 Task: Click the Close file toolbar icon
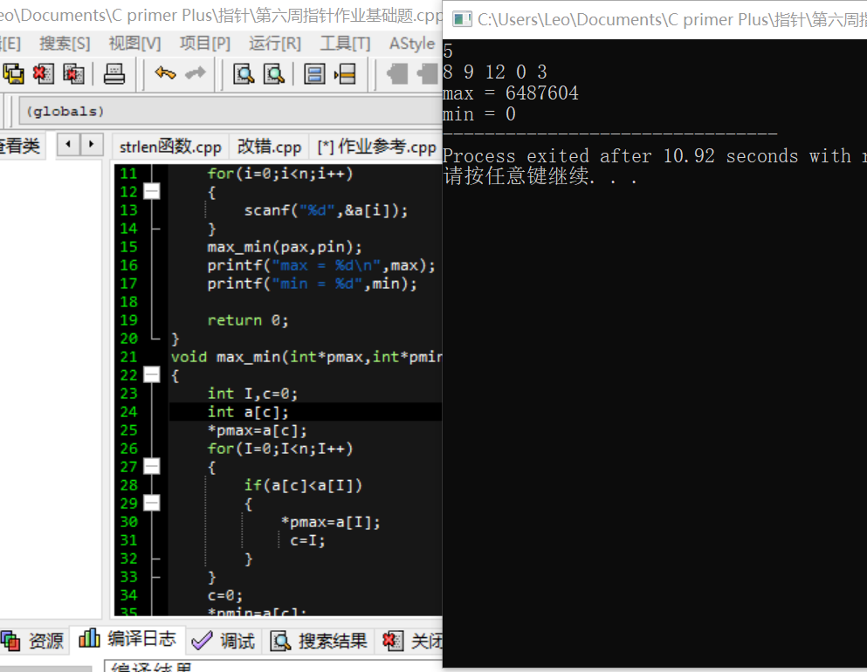coord(43,73)
